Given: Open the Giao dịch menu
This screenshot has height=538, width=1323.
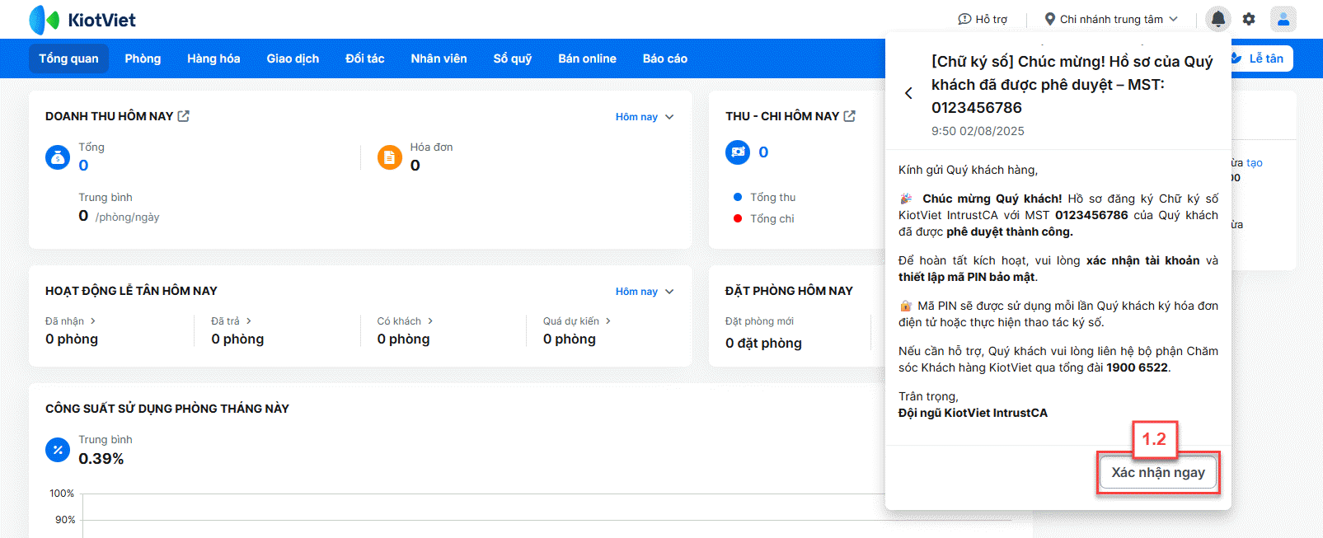Looking at the screenshot, I should click(x=293, y=58).
